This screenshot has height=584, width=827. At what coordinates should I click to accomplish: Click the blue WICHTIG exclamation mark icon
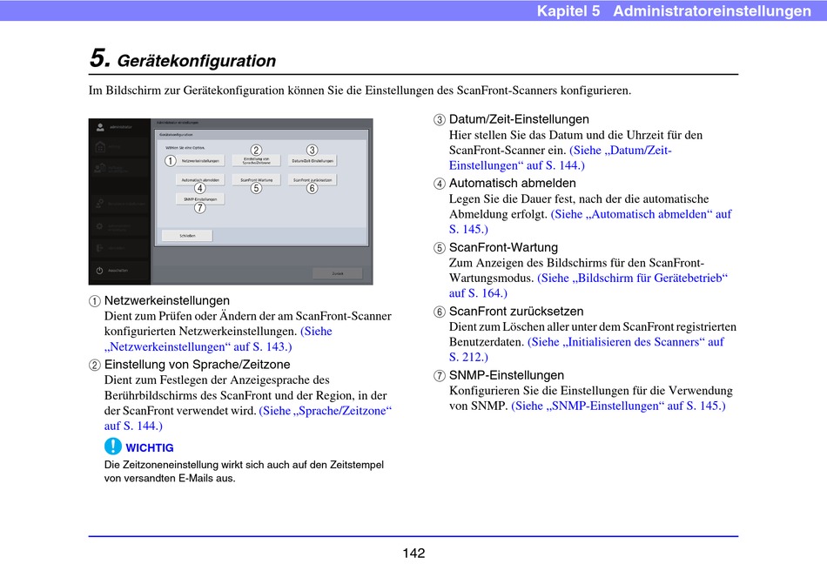(x=113, y=446)
